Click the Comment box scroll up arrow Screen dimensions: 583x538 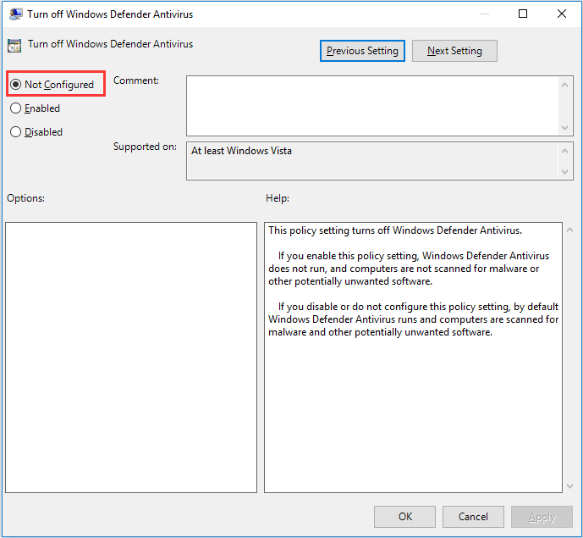[x=564, y=85]
